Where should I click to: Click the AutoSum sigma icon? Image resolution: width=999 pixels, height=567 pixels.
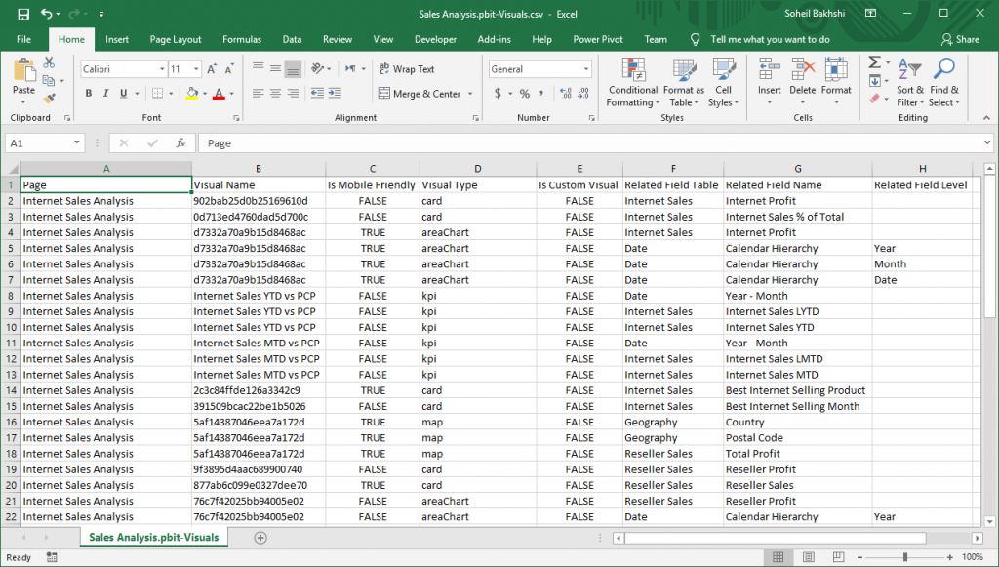pyautogui.click(x=874, y=62)
